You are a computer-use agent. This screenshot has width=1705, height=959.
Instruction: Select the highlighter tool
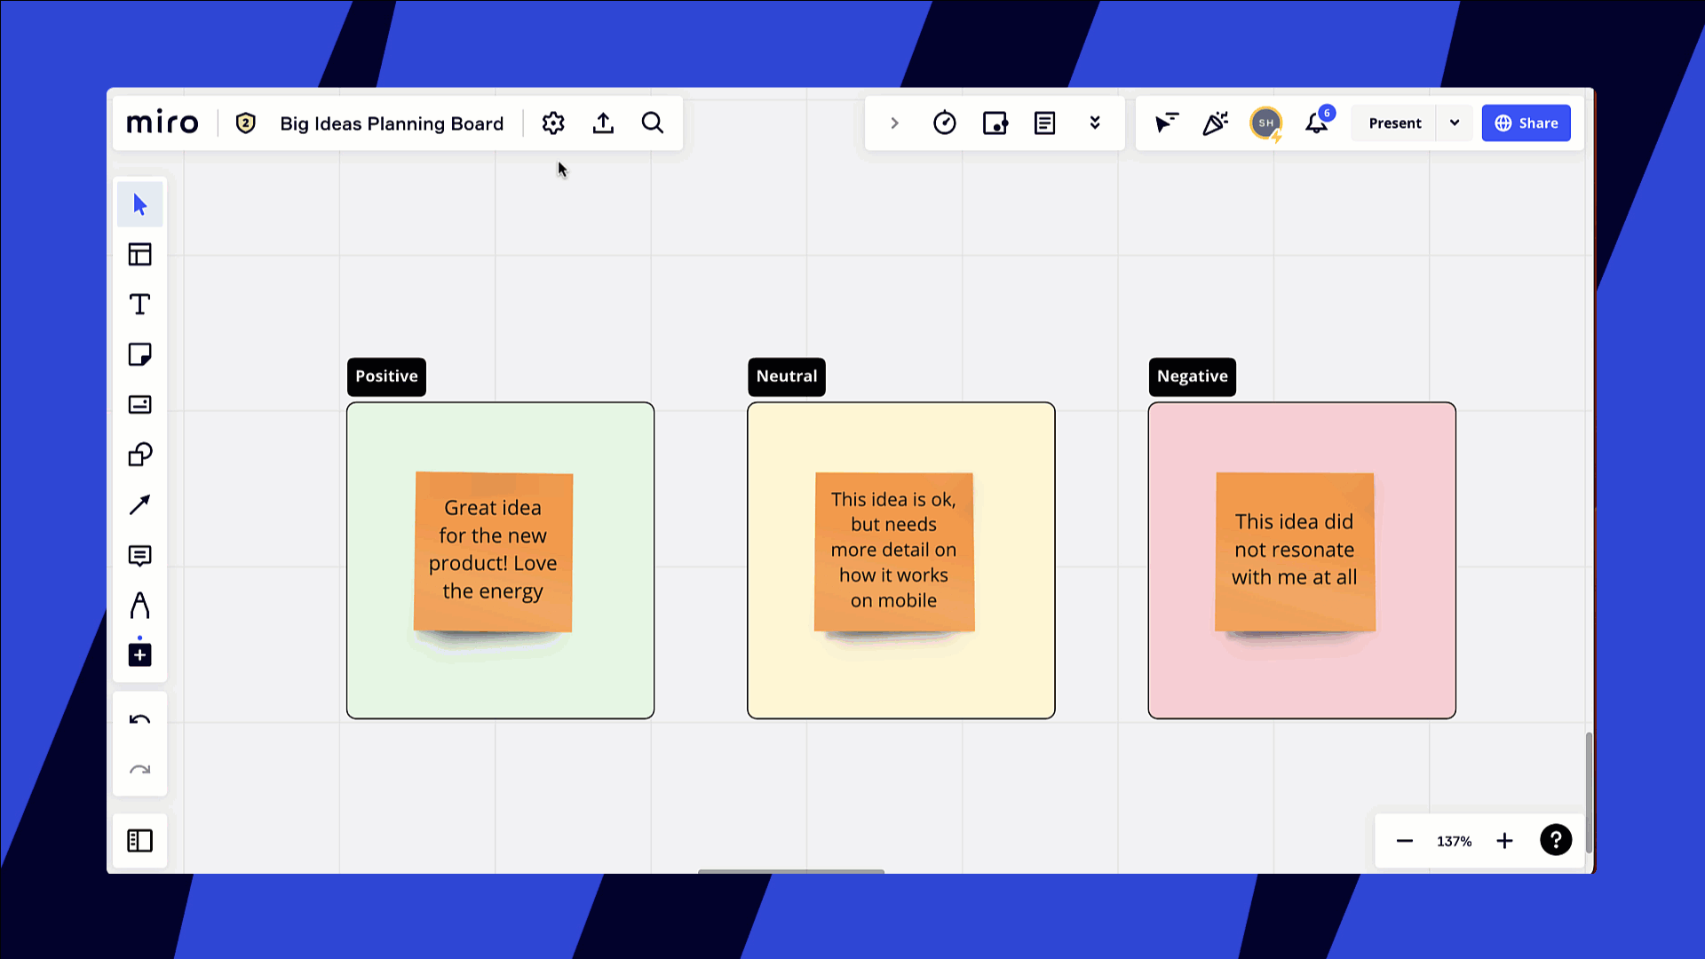click(139, 604)
